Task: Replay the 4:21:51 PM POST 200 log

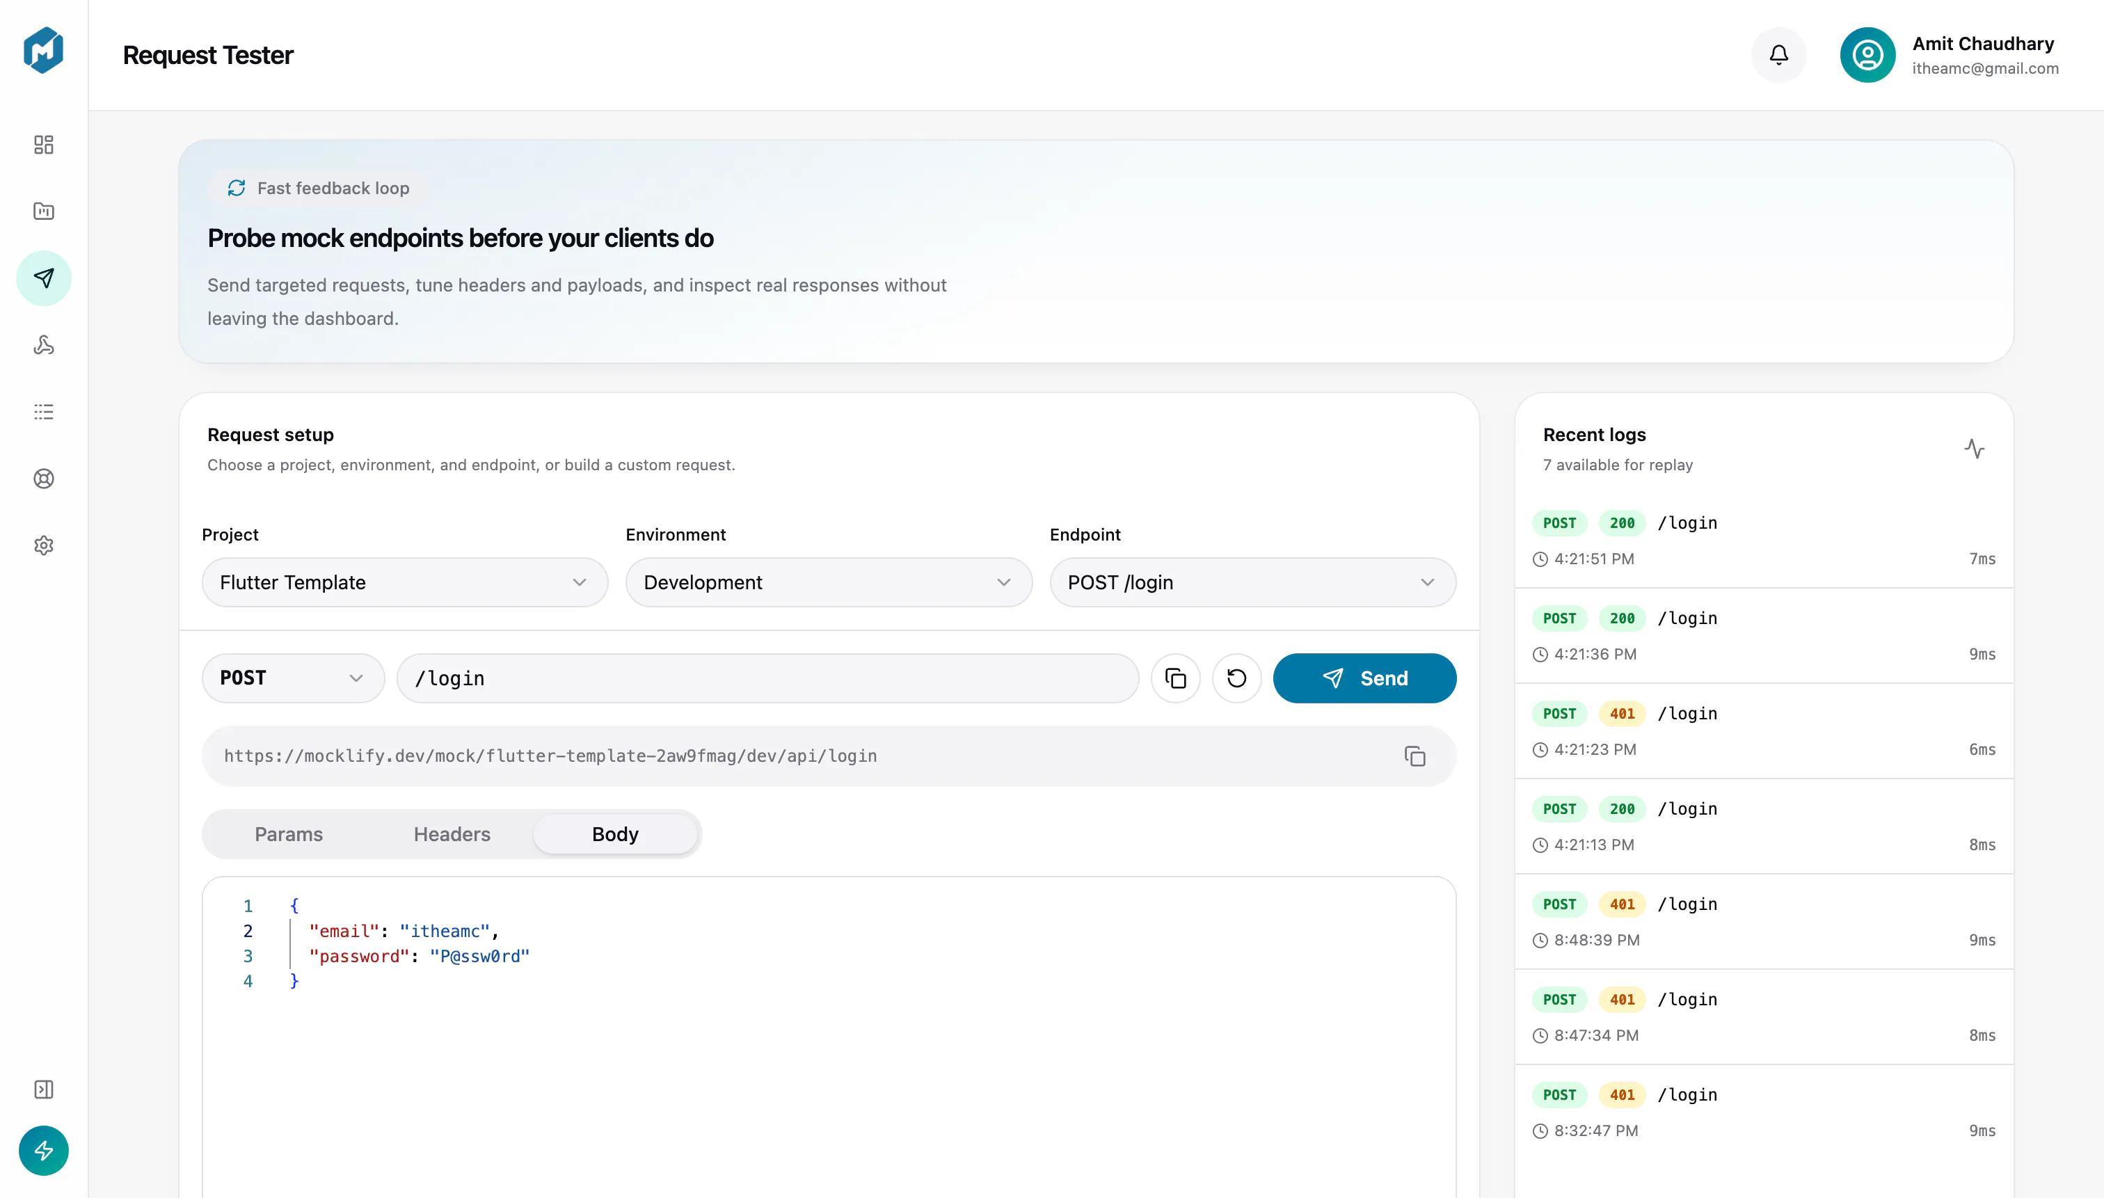Action: pos(1763,541)
